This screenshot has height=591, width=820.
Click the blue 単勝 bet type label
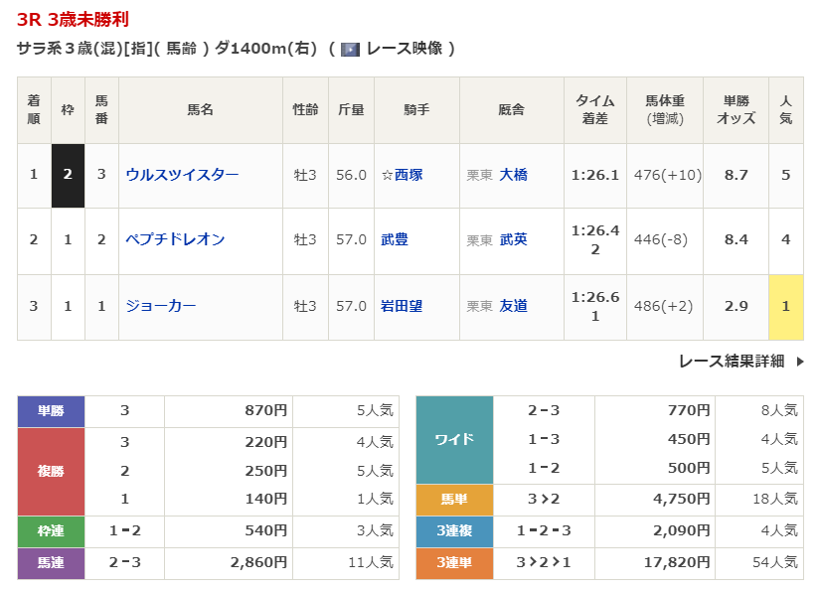point(51,411)
